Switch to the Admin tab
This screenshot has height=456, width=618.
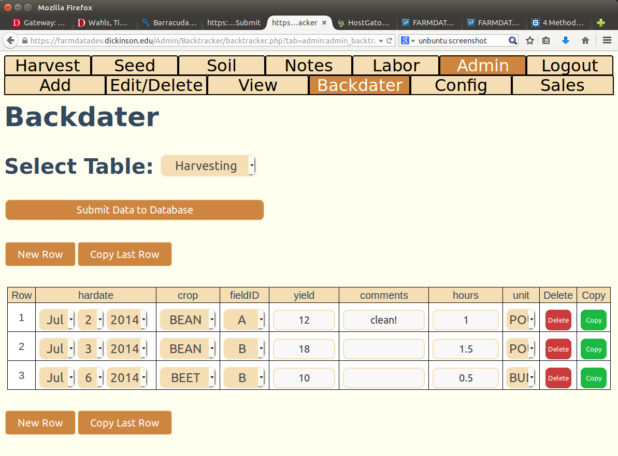coord(482,65)
